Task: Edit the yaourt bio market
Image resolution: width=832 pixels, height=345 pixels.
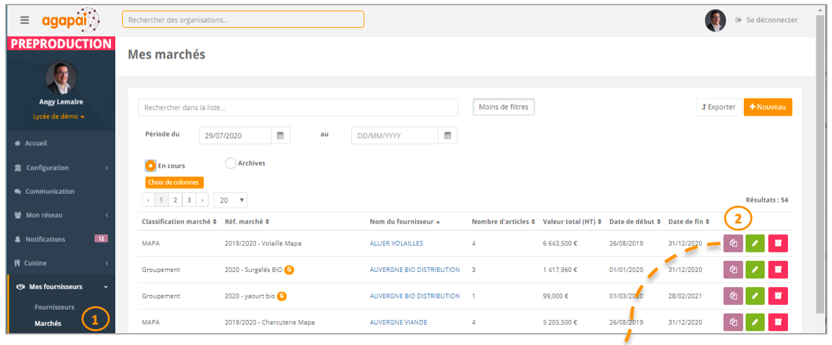Action: (755, 296)
